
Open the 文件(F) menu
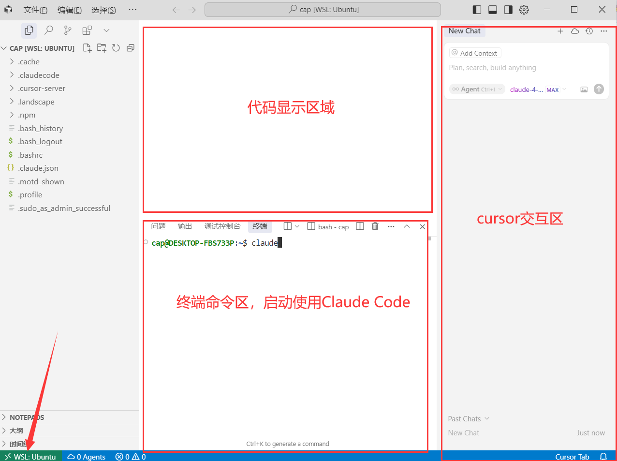tap(35, 10)
